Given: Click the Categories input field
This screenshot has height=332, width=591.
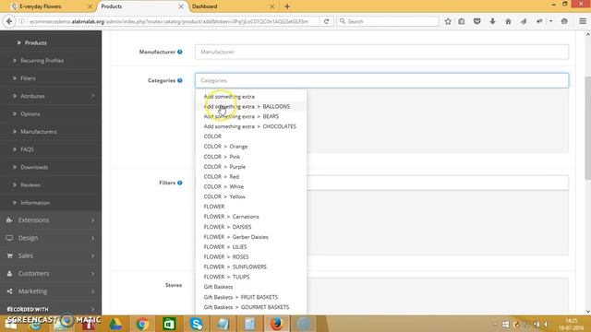Looking at the screenshot, I should pyautogui.click(x=381, y=80).
